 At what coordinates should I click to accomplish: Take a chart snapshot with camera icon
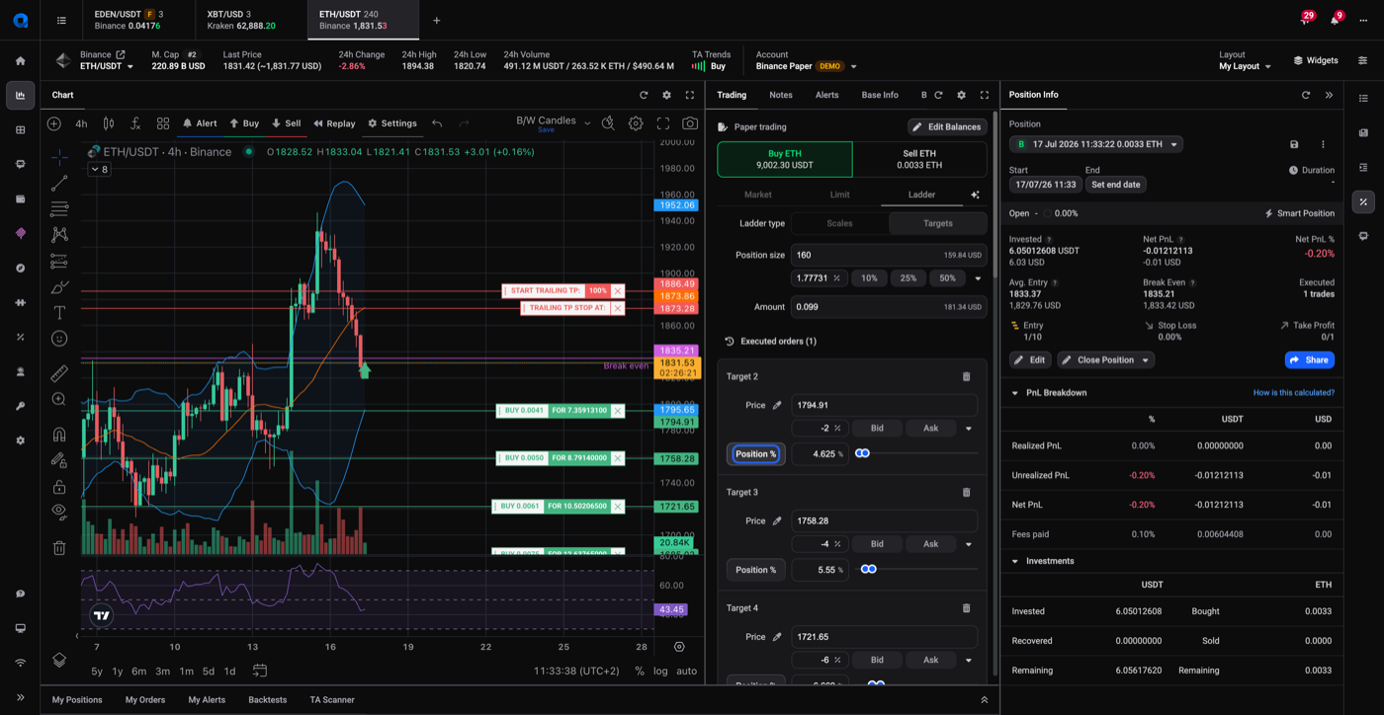pos(690,123)
